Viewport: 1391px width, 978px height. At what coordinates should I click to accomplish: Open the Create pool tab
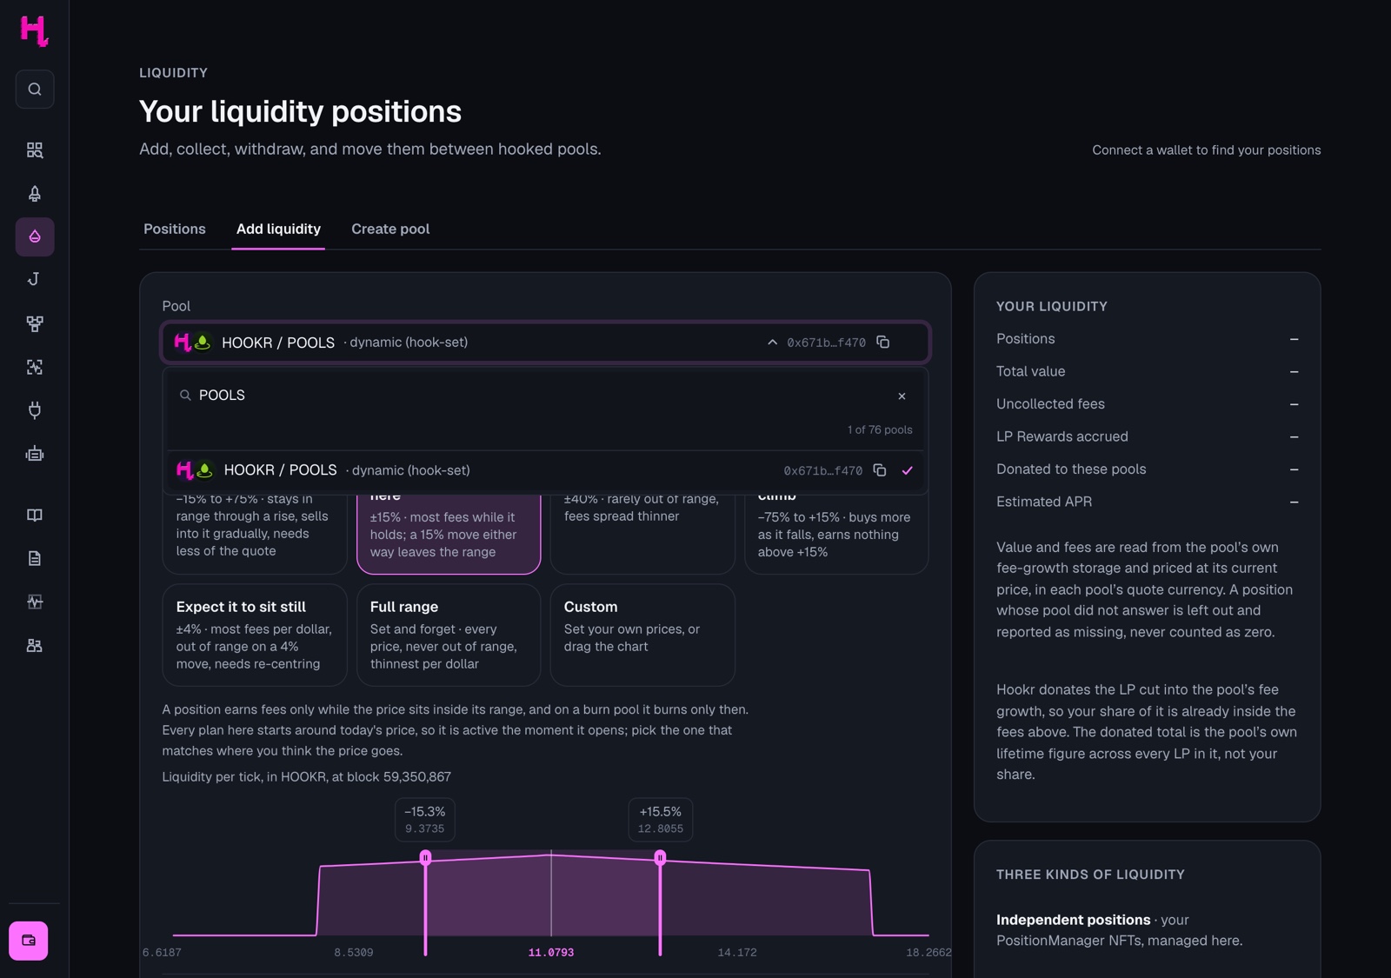390,229
